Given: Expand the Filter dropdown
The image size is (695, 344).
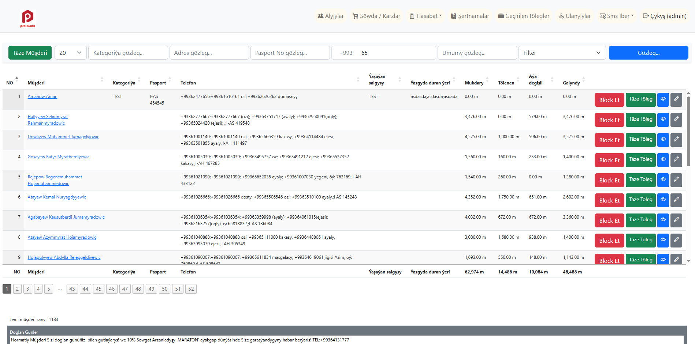Looking at the screenshot, I should (x=562, y=53).
